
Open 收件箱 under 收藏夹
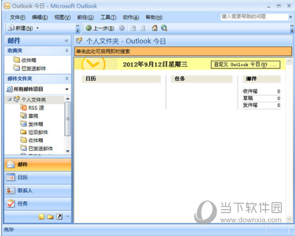25,60
